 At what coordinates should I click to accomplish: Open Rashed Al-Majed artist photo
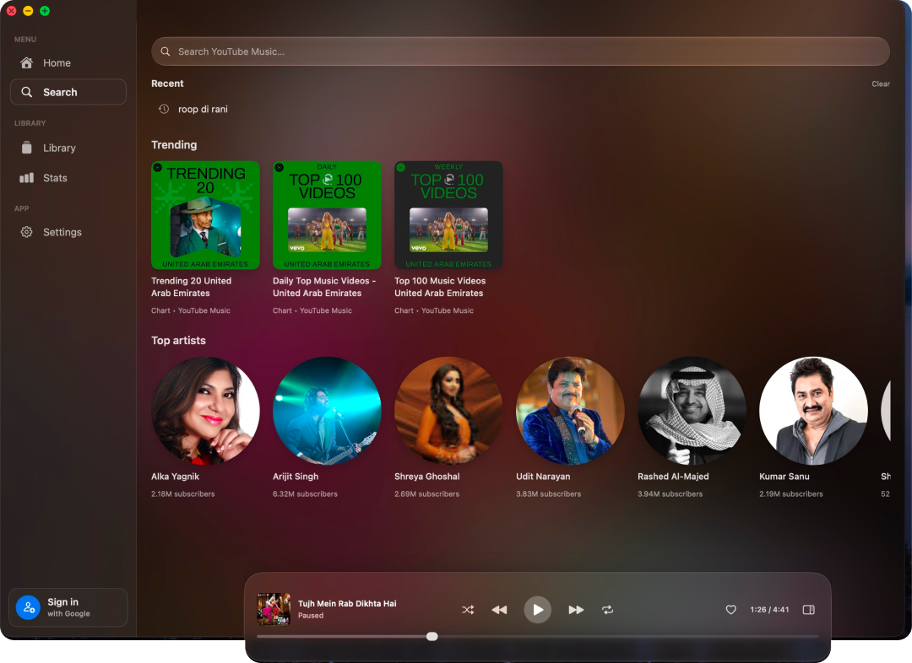(692, 411)
